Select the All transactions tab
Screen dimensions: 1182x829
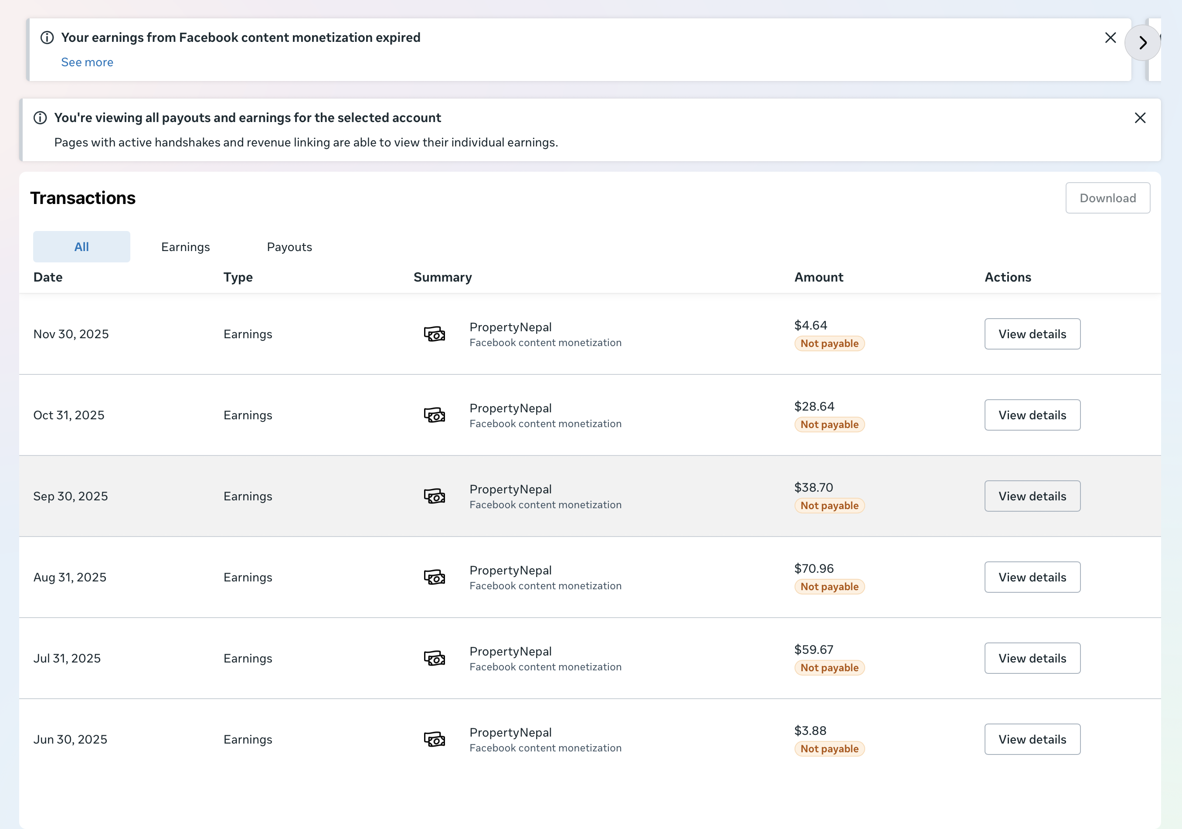point(82,247)
